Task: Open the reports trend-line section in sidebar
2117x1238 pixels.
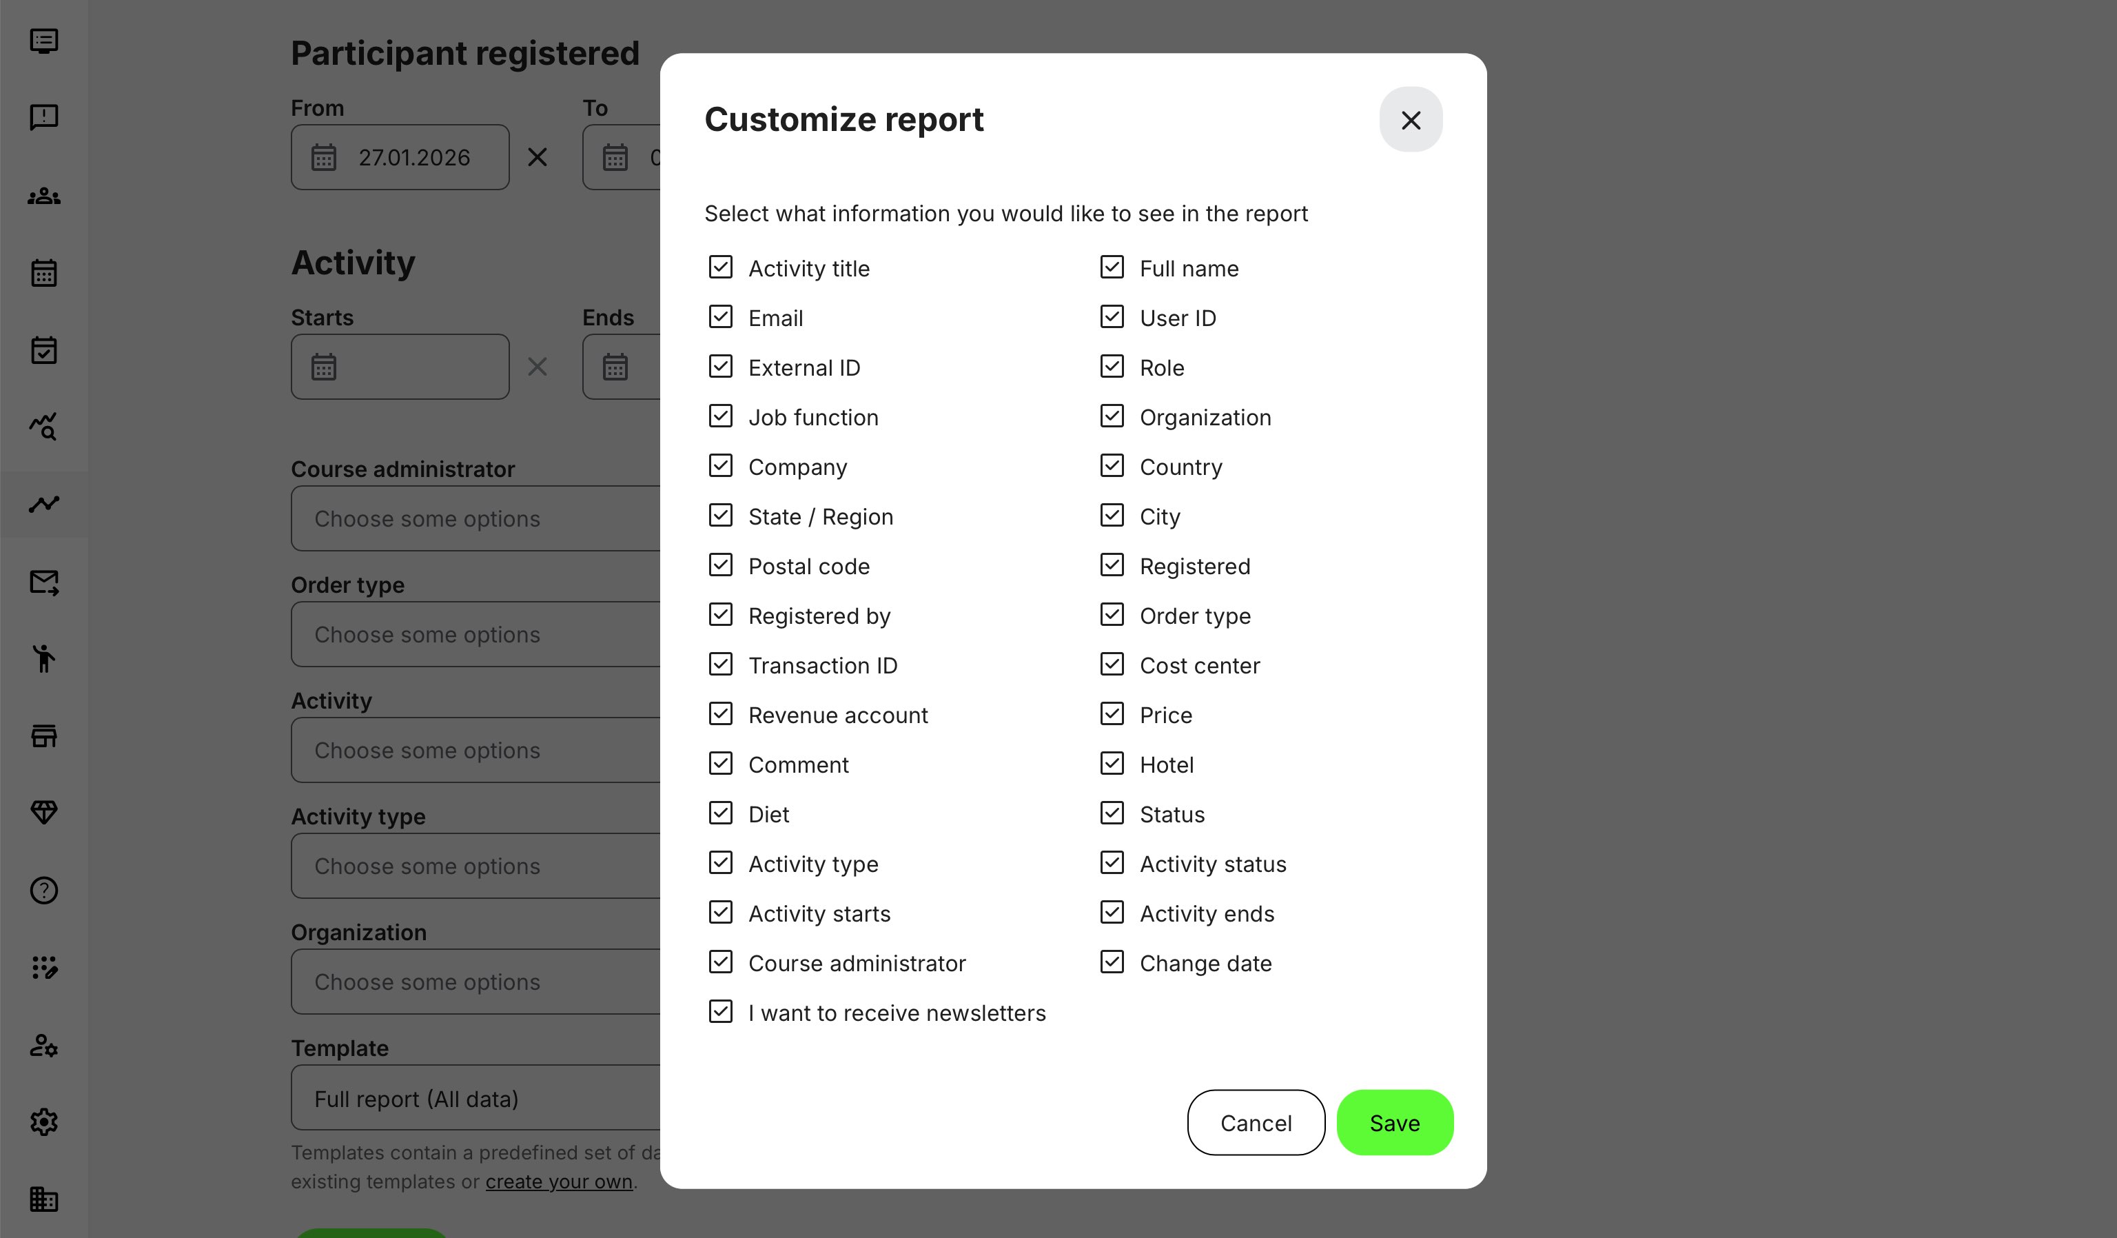Action: pyautogui.click(x=43, y=503)
